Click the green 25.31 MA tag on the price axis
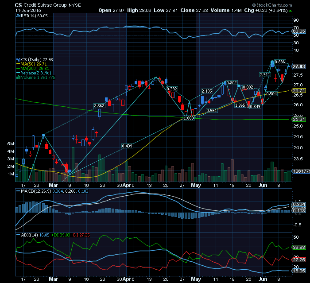This screenshot has height=283, width=310. click(299, 119)
